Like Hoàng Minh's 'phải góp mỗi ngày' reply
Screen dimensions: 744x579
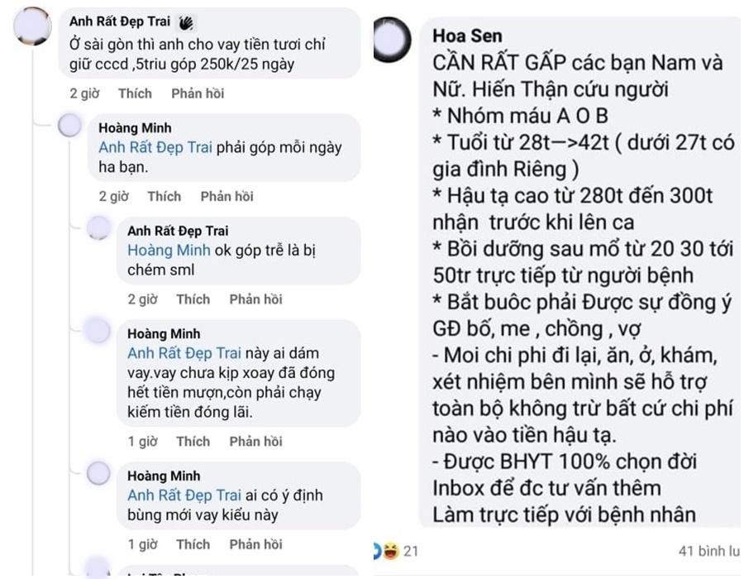coord(165,197)
